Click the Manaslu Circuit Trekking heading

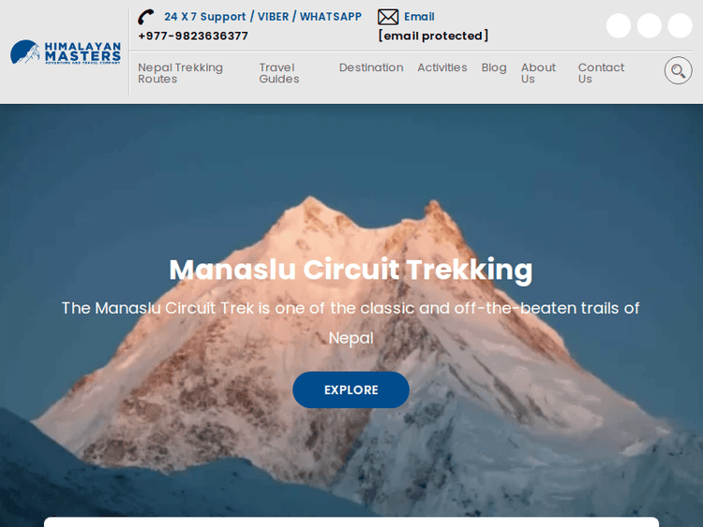[x=351, y=270]
